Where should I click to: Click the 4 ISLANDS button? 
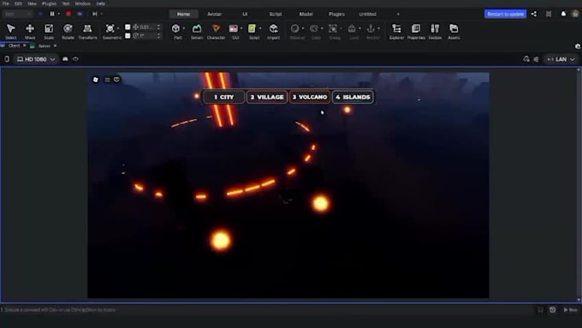coord(353,97)
